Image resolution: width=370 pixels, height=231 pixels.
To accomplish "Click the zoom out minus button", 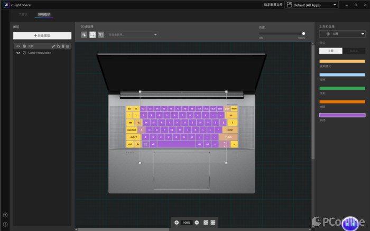I will click(x=197, y=223).
